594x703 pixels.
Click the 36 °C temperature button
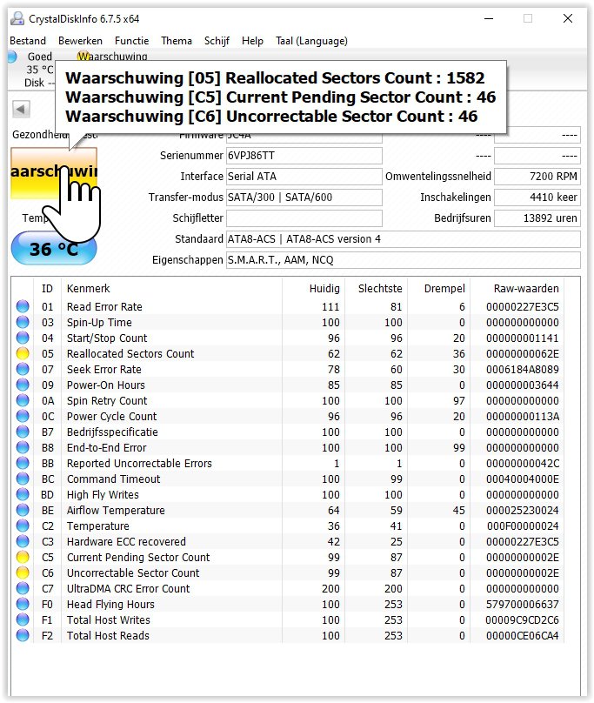54,250
